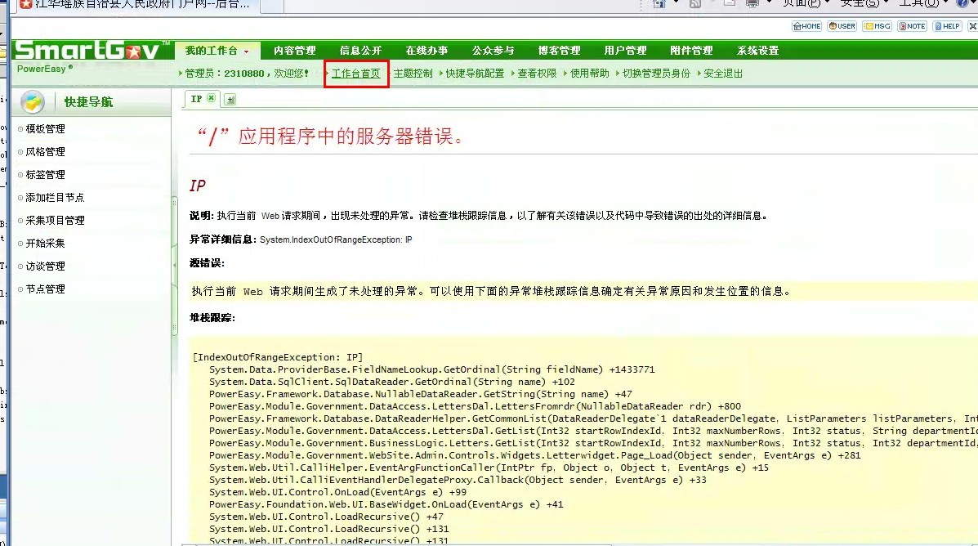Close the IP tab via its x icon
978x546 pixels.
[212, 99]
